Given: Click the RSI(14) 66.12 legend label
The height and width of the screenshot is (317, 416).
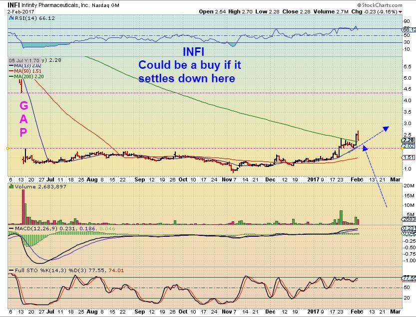Looking at the screenshot, I should coord(35,18).
